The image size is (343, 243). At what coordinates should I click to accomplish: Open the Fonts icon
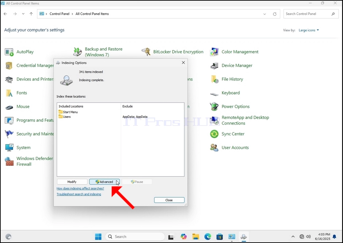click(9, 93)
